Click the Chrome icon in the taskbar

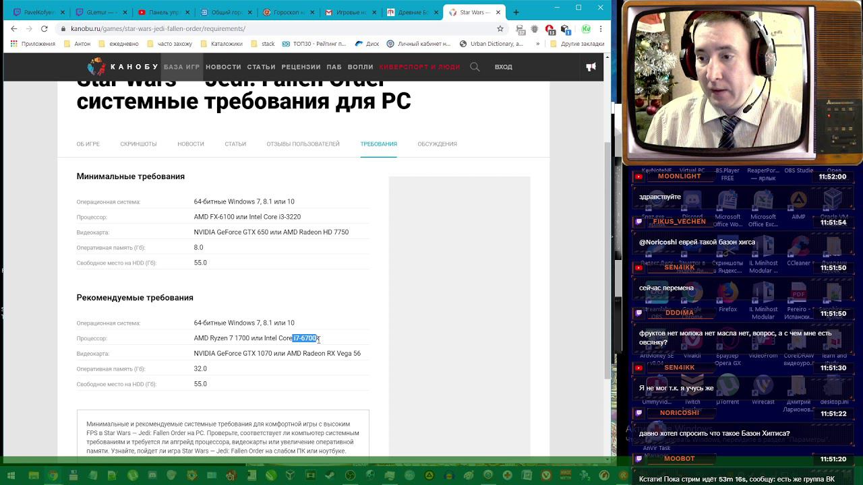tap(53, 475)
